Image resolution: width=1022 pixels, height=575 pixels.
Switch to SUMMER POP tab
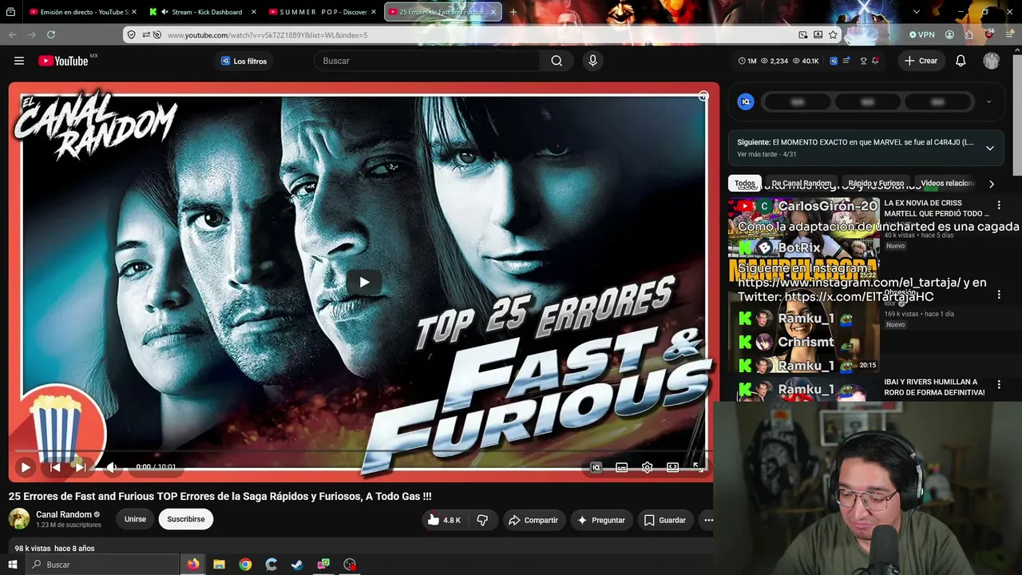(x=323, y=12)
